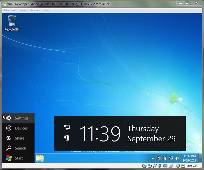Click the VirtualBox title bar app icon
204x170 pixels.
click(4, 4)
